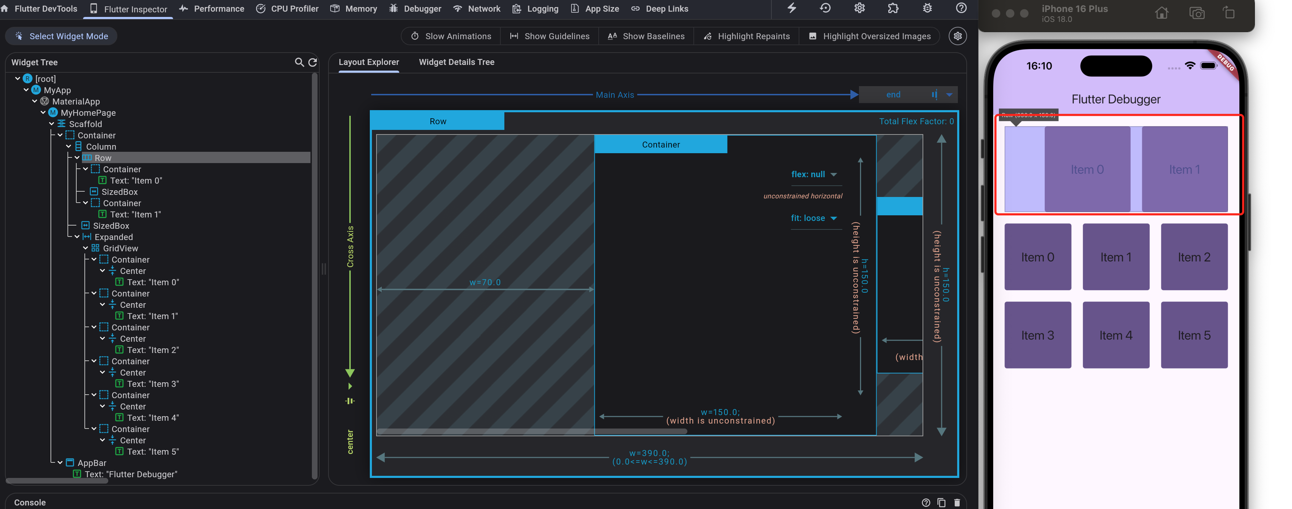Toggle Highlight Repaints
This screenshot has width=1292, height=509.
[747, 36]
